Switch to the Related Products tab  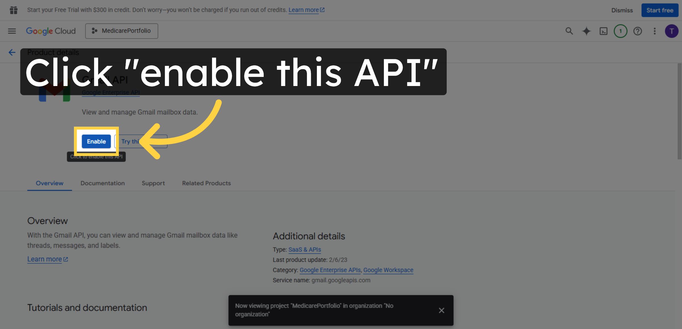tap(206, 183)
